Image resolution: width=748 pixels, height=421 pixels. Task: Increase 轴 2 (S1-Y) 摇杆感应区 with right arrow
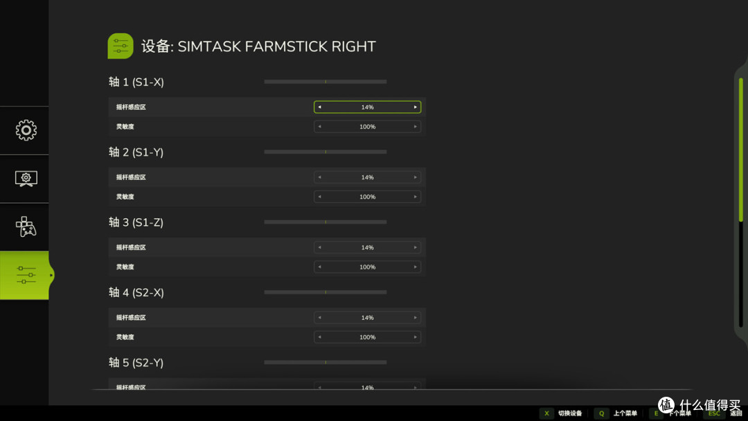(415, 177)
